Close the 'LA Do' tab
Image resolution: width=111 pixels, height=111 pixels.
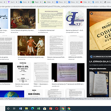click(101, 2)
